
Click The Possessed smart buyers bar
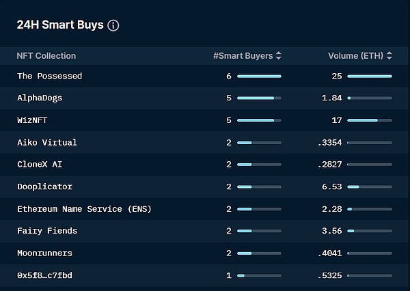[x=259, y=77]
